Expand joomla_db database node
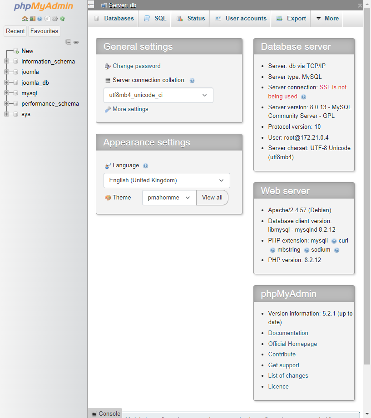The width and height of the screenshot is (371, 418). 7,83
